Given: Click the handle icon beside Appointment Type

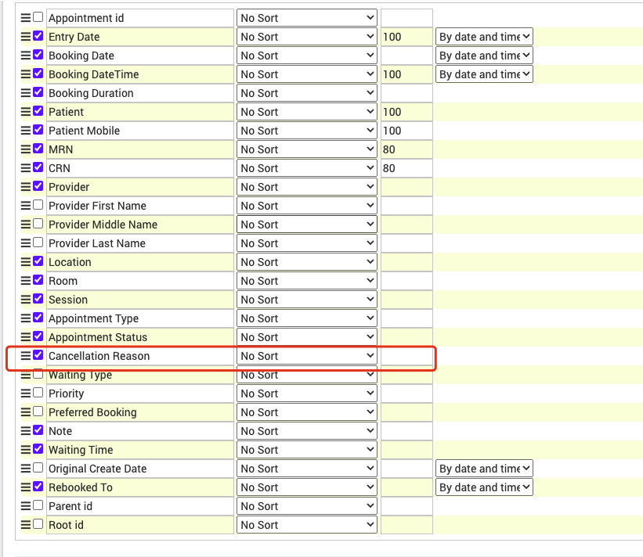Looking at the screenshot, I should 26,318.
